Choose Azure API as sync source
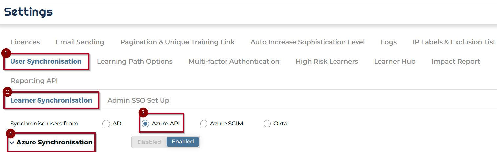This screenshot has height=152, width=497. [145, 124]
